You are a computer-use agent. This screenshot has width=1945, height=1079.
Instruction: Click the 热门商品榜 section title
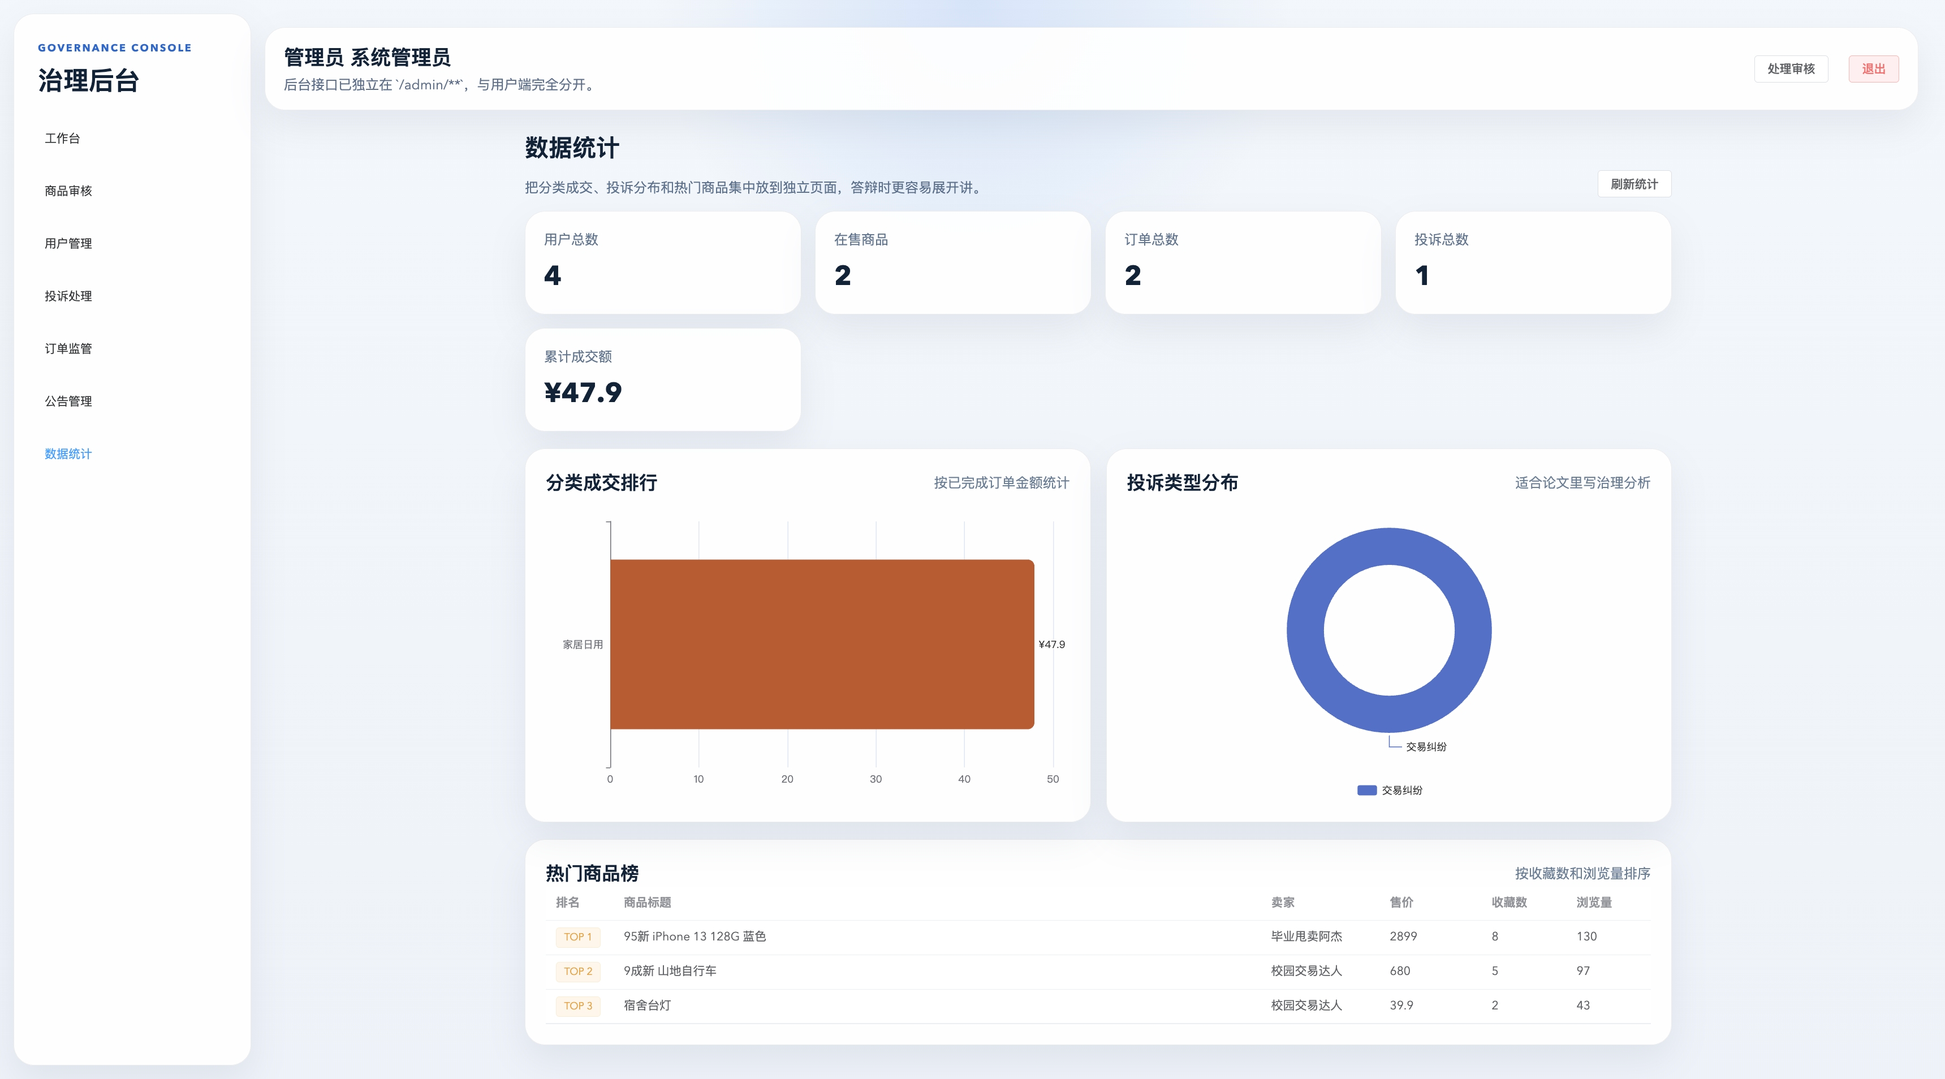coord(592,874)
